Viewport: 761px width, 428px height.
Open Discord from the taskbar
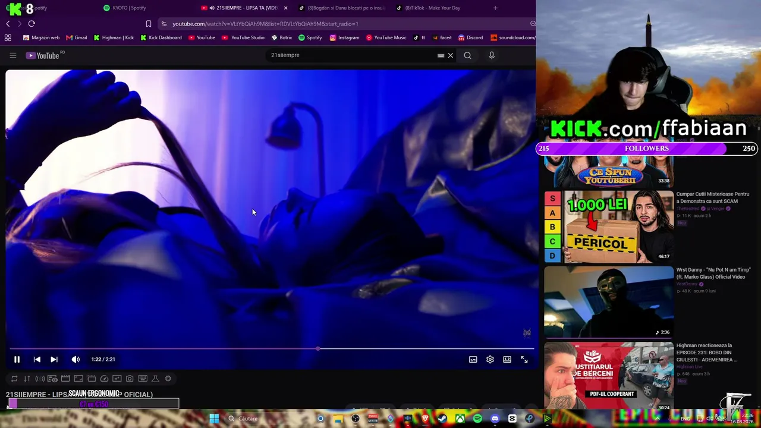tap(495, 418)
